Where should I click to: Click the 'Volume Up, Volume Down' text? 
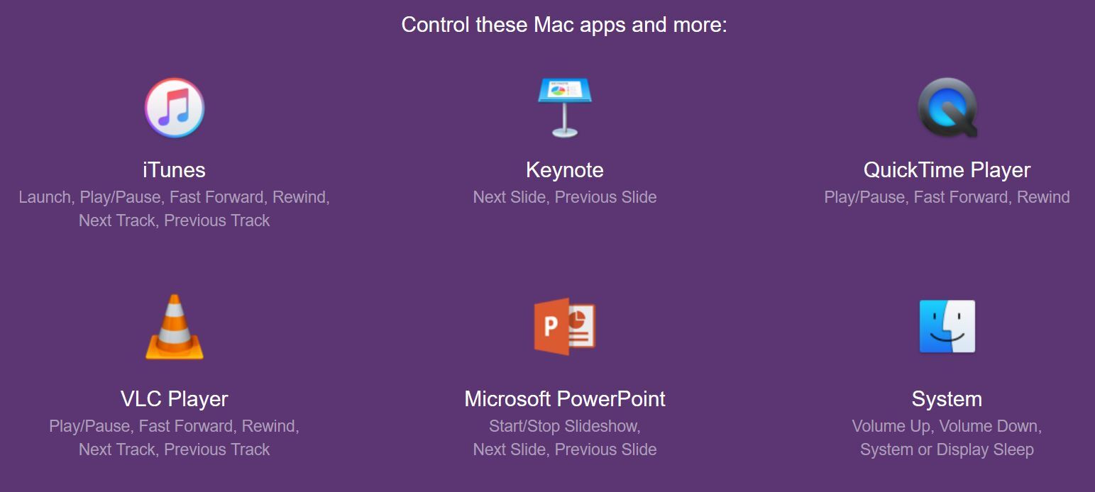coord(947,426)
